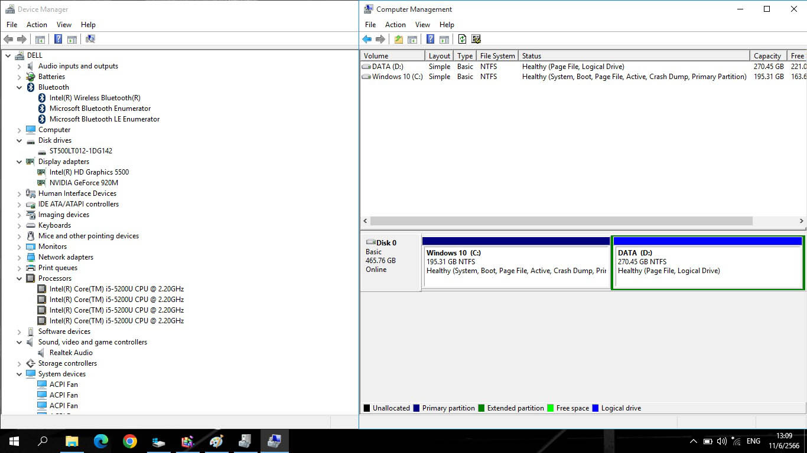The image size is (807, 453).
Task: Click rightmost settings icon in Computer Management toolbar
Action: click(476, 40)
